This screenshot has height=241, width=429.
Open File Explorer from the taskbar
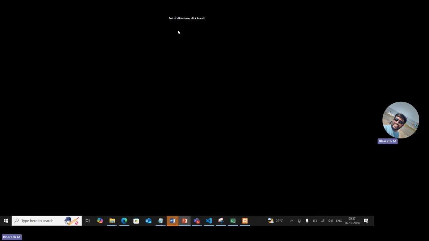point(112,221)
